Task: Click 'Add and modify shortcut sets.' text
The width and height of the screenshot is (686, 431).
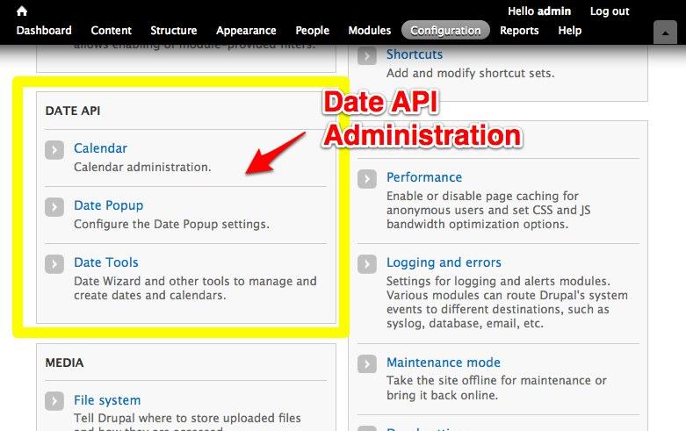Action: click(470, 73)
